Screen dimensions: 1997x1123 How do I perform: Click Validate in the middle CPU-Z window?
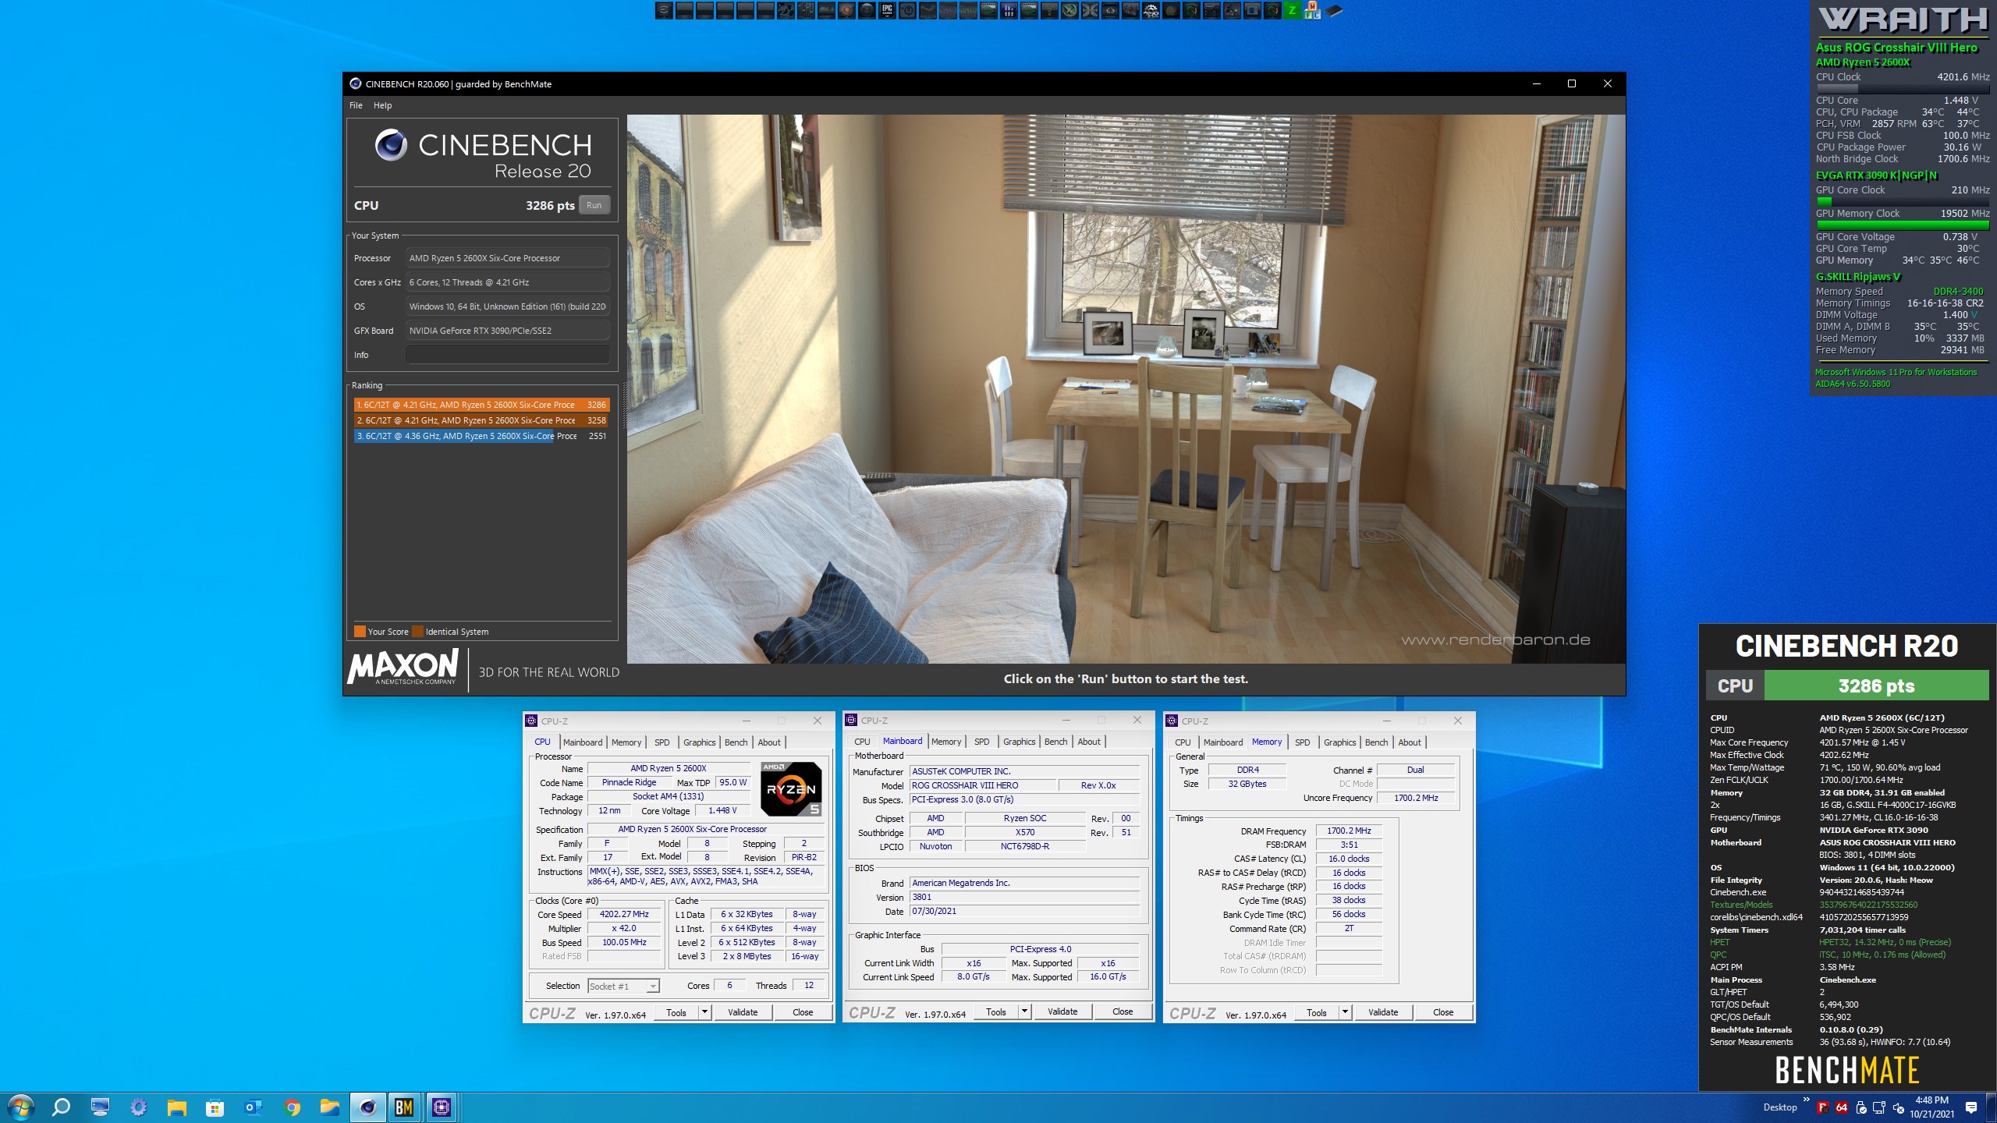tap(1062, 1011)
